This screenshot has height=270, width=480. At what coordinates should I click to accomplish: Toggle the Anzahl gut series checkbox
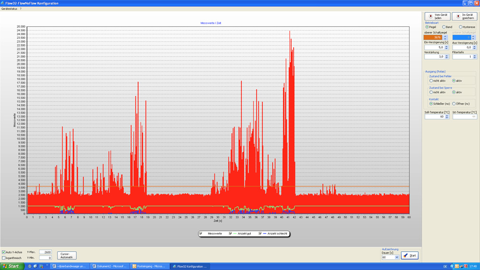(230, 233)
